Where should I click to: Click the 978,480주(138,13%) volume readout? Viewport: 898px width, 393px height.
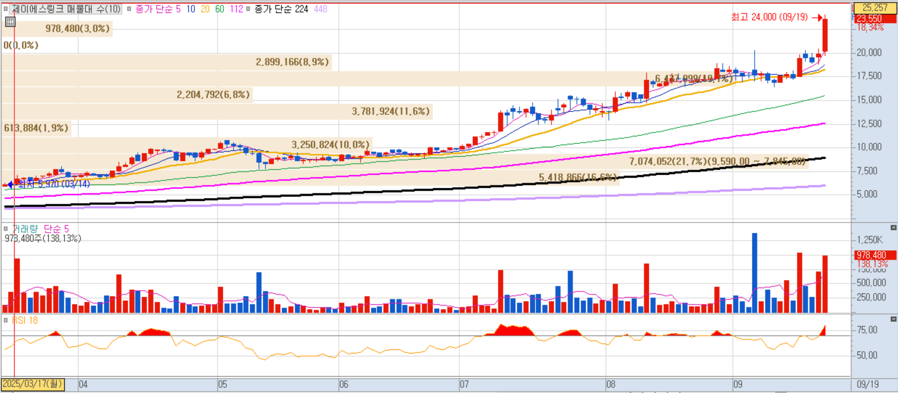43,238
